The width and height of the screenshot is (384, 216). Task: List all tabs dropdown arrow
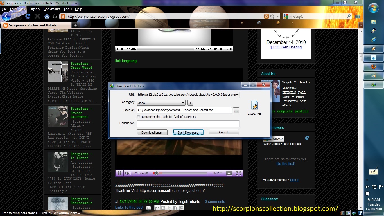tap(361, 25)
